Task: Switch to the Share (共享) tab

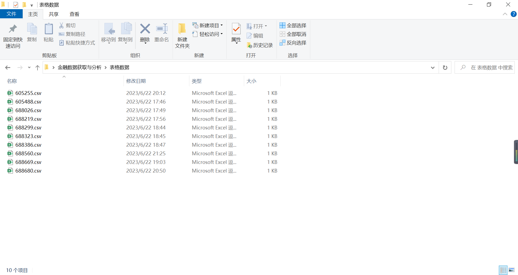Action: point(53,14)
